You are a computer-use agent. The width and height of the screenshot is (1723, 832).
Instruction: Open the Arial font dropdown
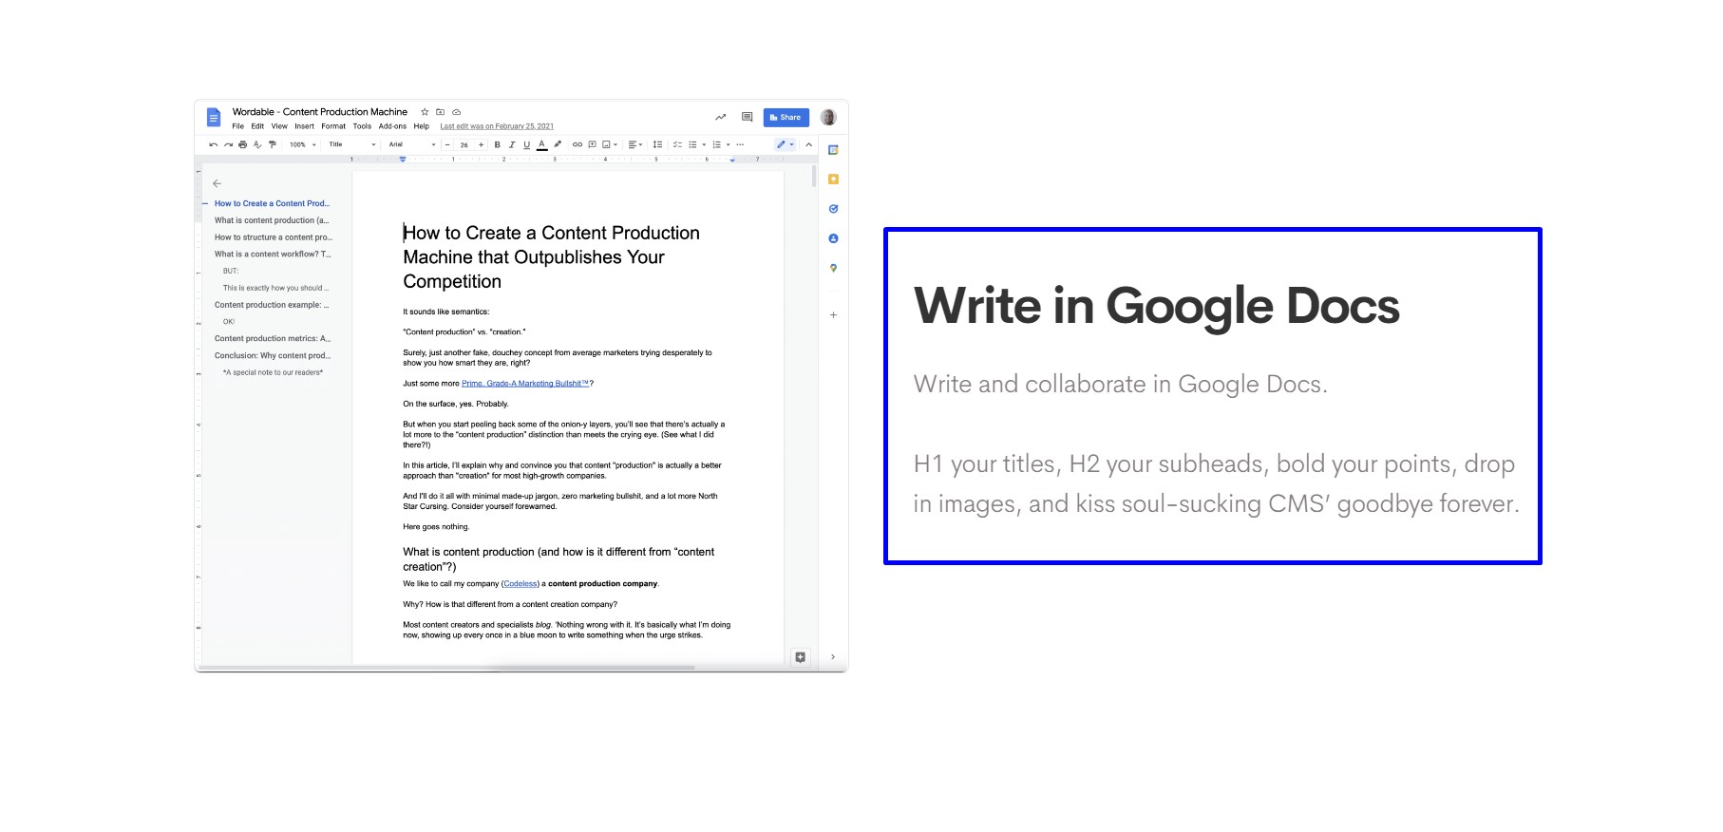[x=412, y=144]
